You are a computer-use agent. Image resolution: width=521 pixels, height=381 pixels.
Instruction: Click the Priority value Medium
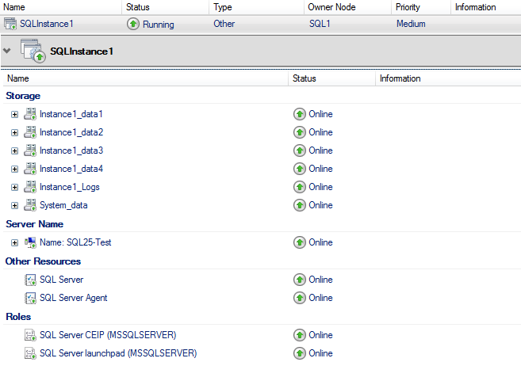click(411, 24)
